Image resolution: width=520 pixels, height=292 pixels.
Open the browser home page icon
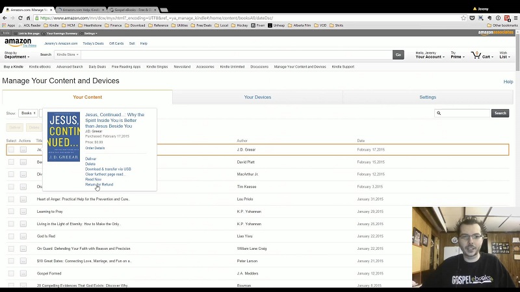coord(28,18)
